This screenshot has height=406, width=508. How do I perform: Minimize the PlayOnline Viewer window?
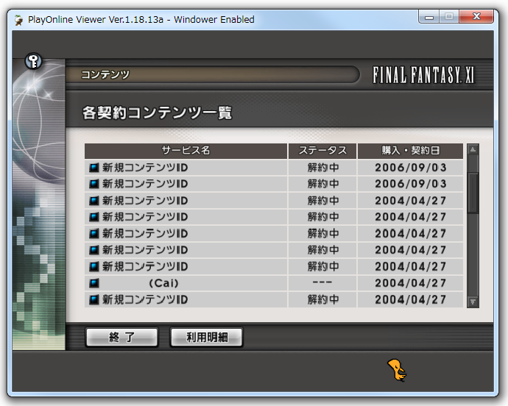(429, 18)
